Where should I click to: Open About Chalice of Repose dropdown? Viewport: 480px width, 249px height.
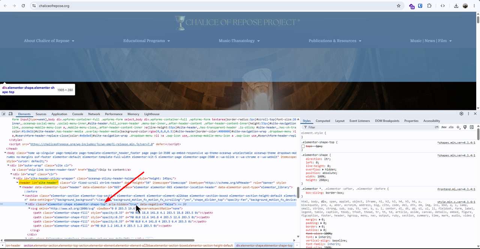coord(49,40)
